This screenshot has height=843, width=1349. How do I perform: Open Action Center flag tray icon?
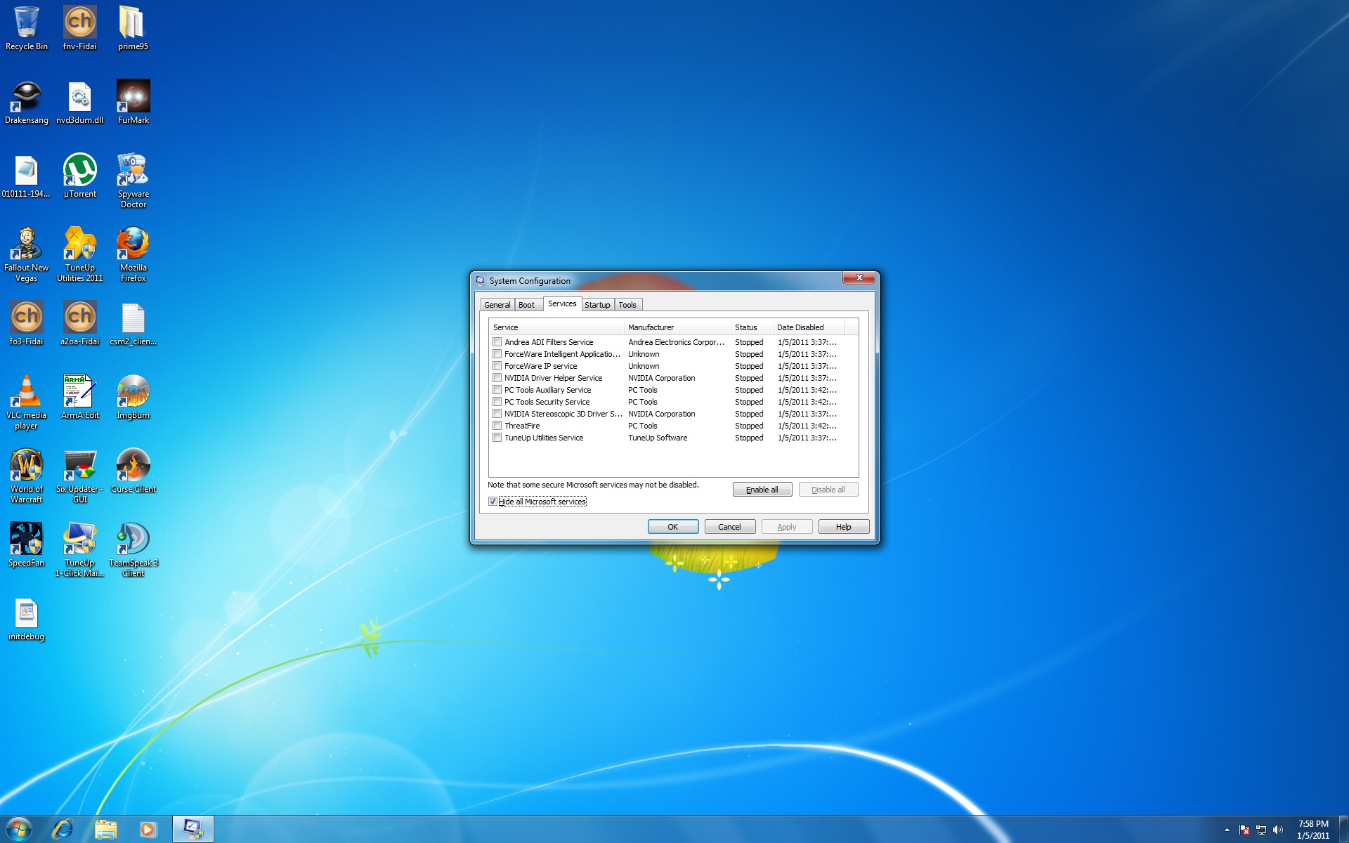coord(1244,830)
